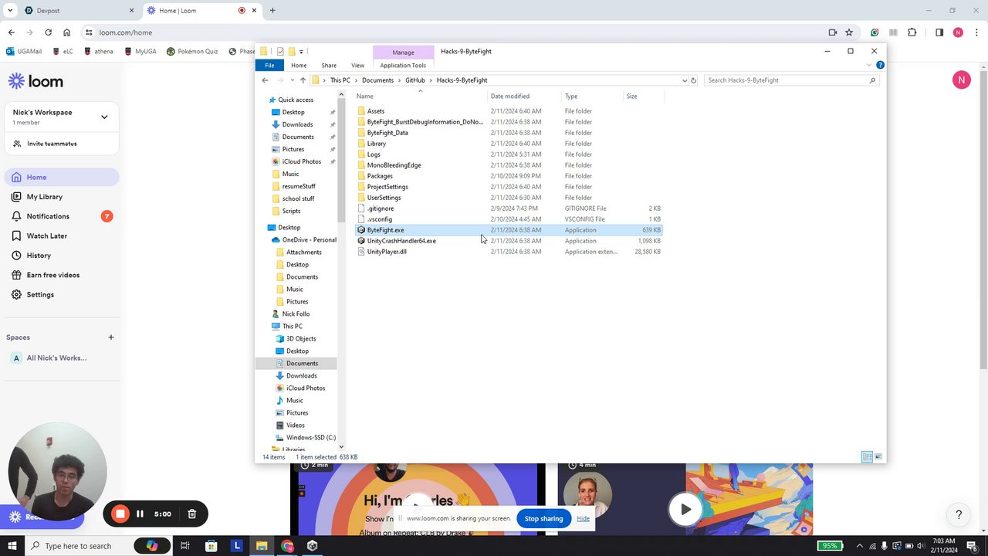The height and width of the screenshot is (556, 988).
Task: Open Unity Hub from the taskbar
Action: [313, 546]
